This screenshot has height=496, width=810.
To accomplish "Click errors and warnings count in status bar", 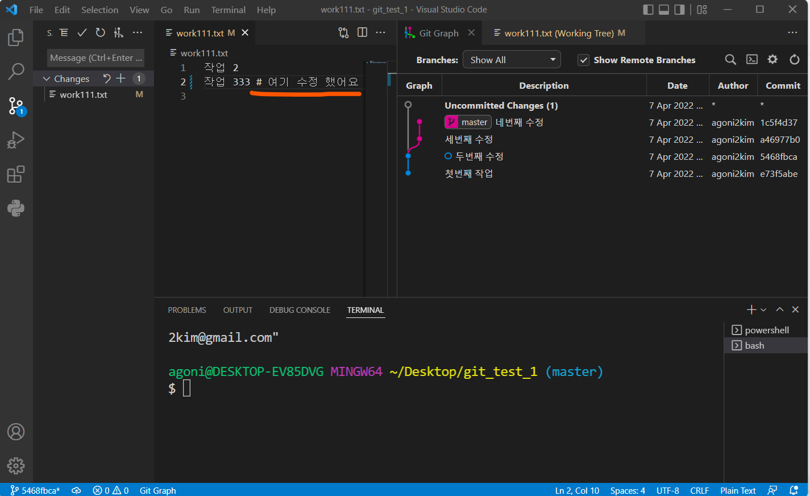I will coord(111,490).
